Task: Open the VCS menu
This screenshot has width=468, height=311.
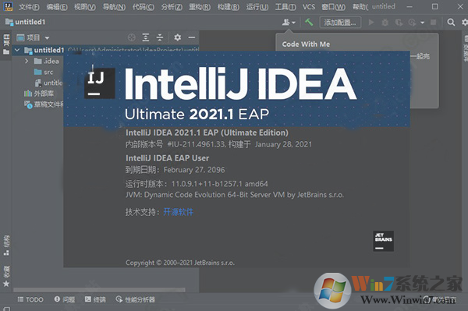Action: [x=309, y=7]
